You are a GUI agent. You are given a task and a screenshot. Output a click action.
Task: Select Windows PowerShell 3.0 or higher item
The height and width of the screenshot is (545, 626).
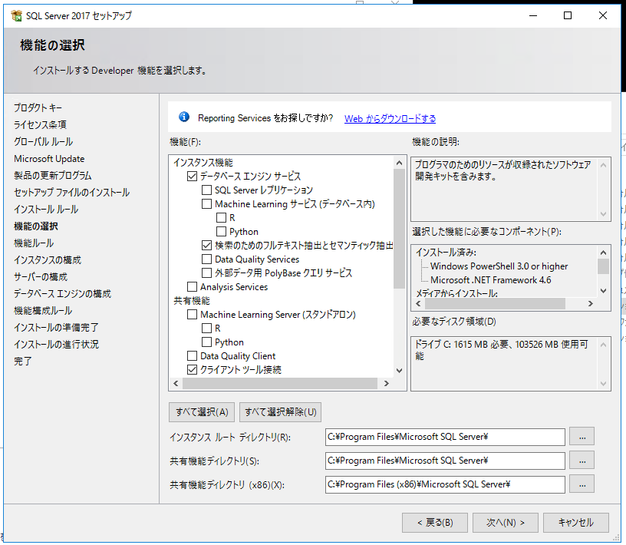coord(499,266)
